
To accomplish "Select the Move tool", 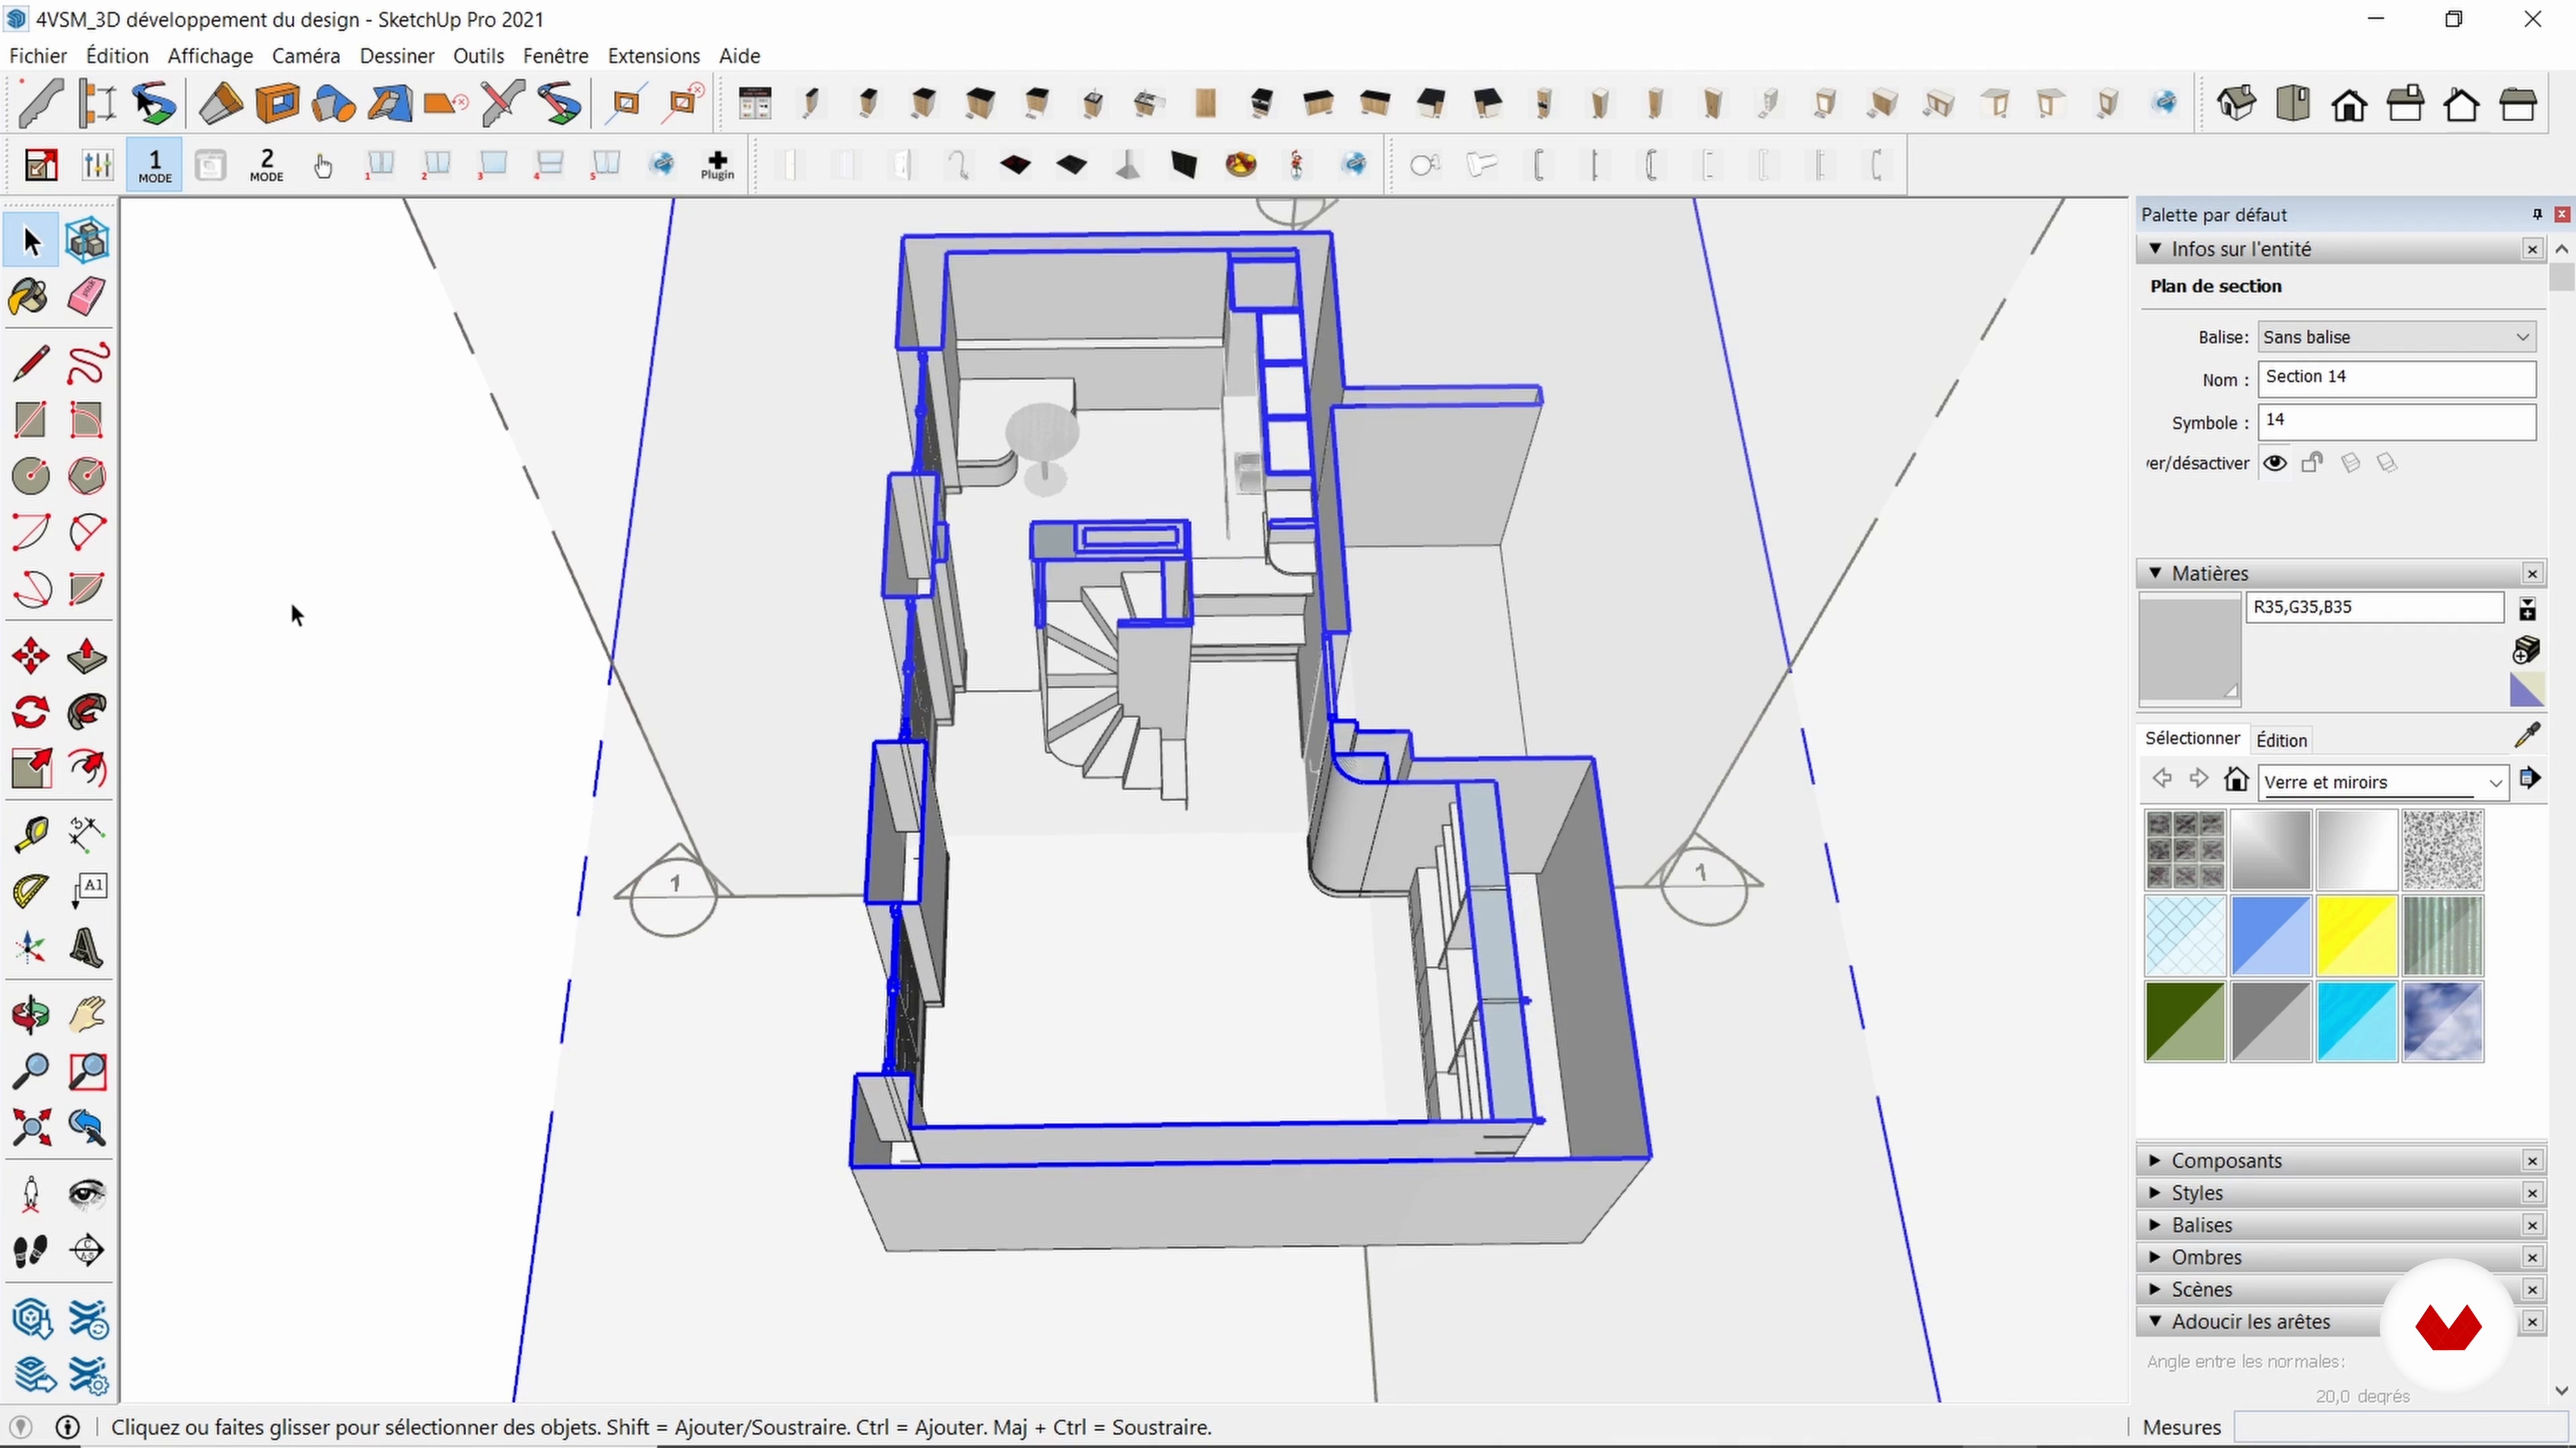I will 30,656.
